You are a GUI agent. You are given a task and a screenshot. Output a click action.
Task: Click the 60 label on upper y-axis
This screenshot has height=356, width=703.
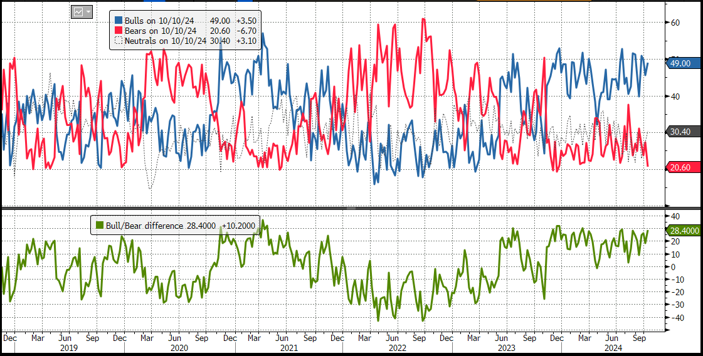click(x=675, y=23)
